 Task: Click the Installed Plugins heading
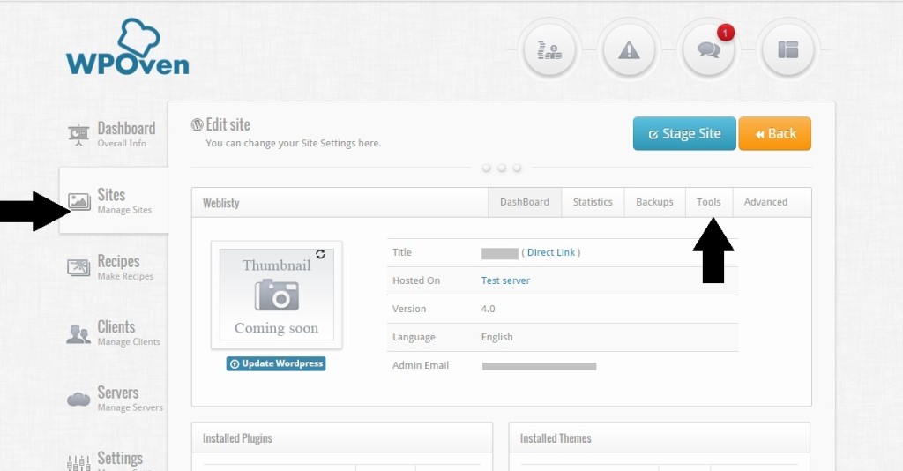pyautogui.click(x=237, y=438)
